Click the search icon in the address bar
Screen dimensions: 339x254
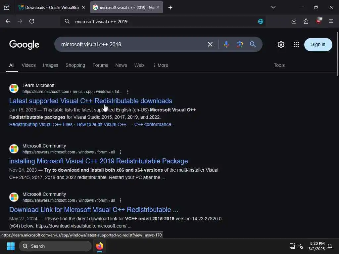67,21
